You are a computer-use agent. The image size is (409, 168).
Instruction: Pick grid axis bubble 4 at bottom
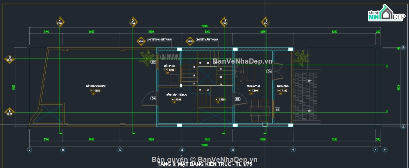click(182, 150)
